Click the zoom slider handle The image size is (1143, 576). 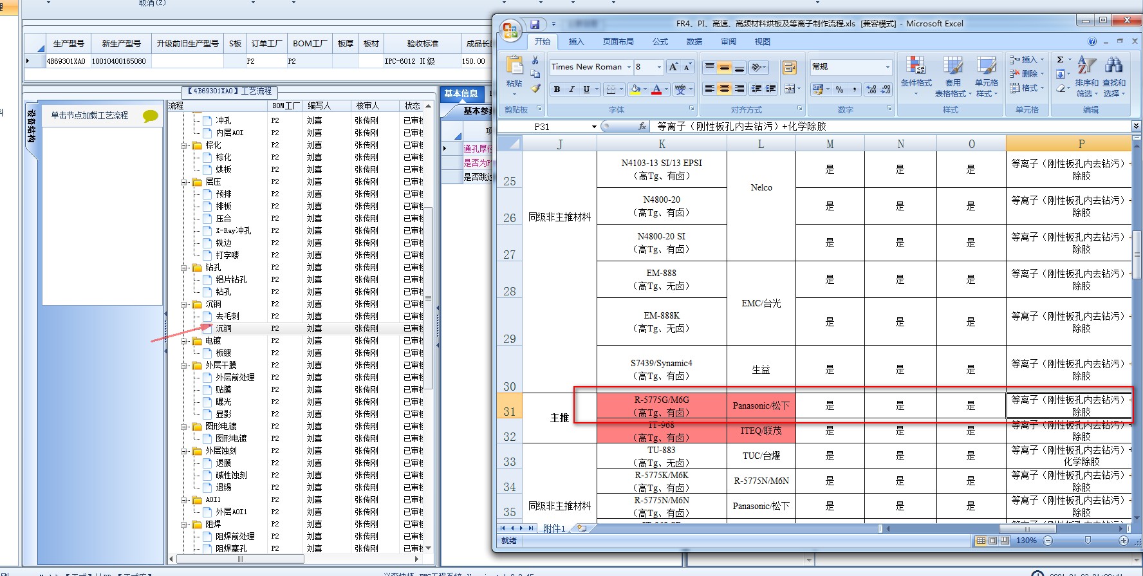[1088, 541]
